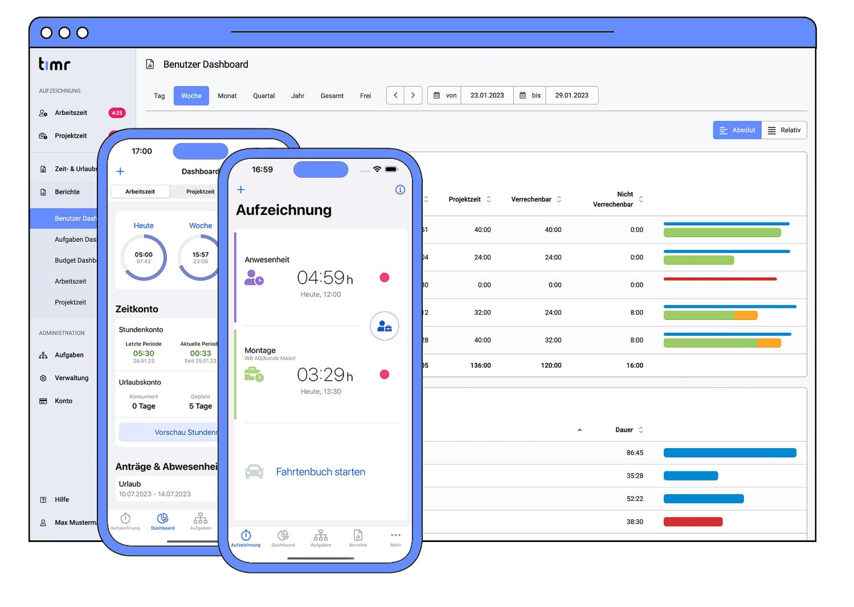Viewport: 854px width, 607px height.
Task: Tap the Heute progress ring
Action: pyautogui.click(x=144, y=258)
